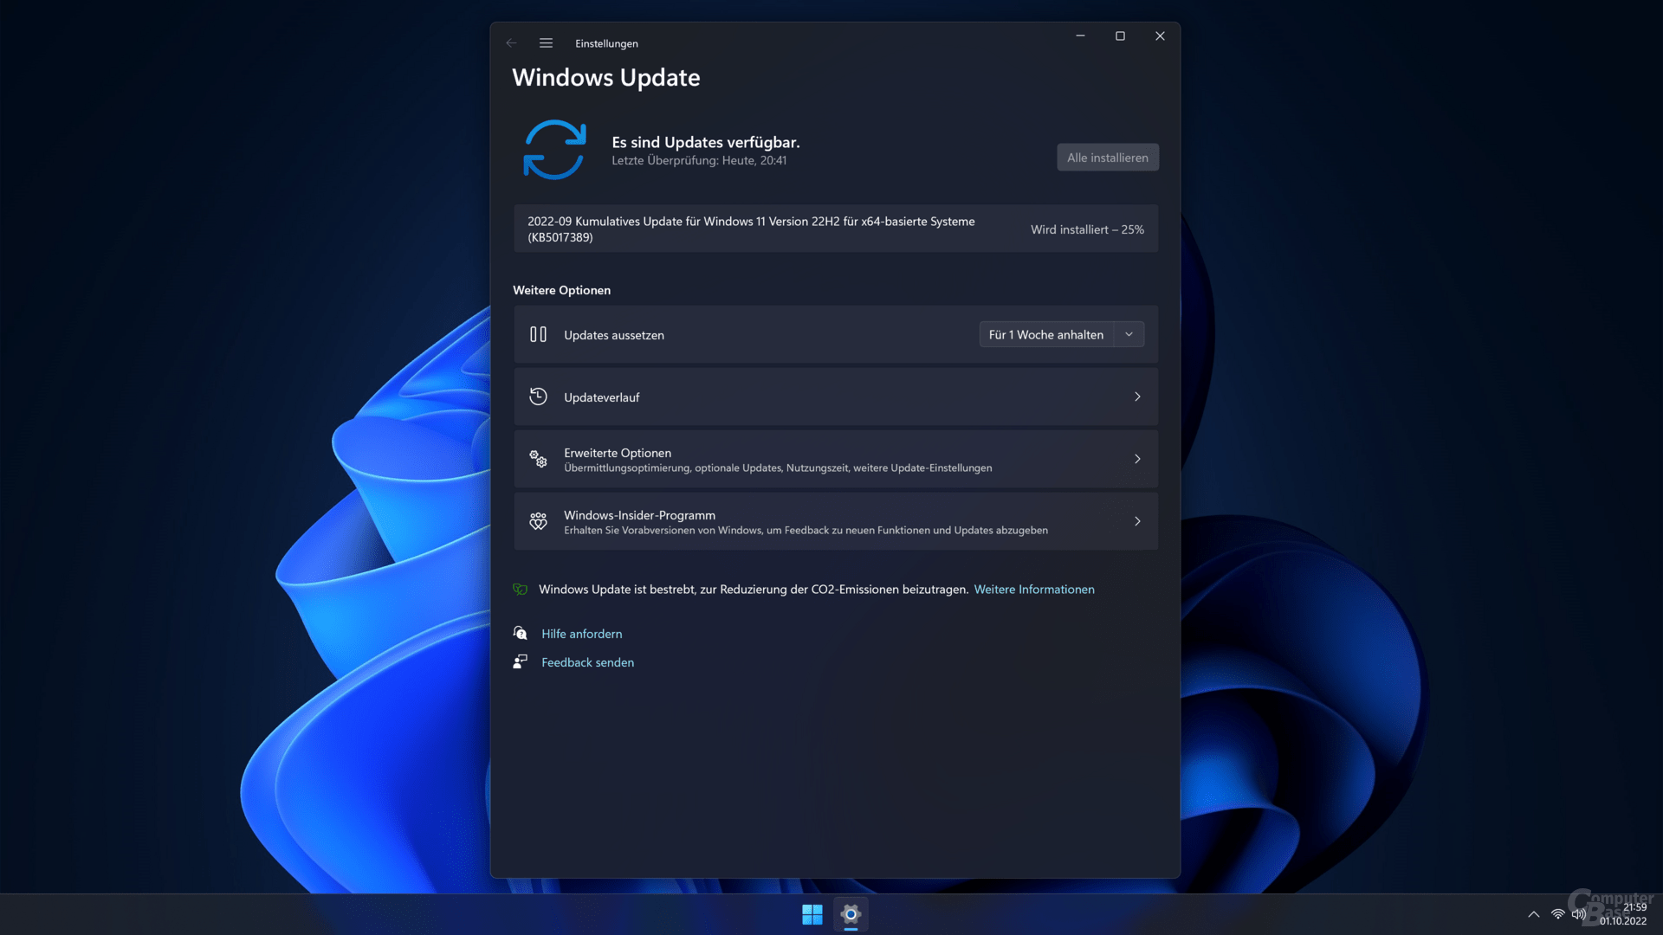Open Erweiterte Optionen row chevron
The height and width of the screenshot is (935, 1663).
[1137, 460]
